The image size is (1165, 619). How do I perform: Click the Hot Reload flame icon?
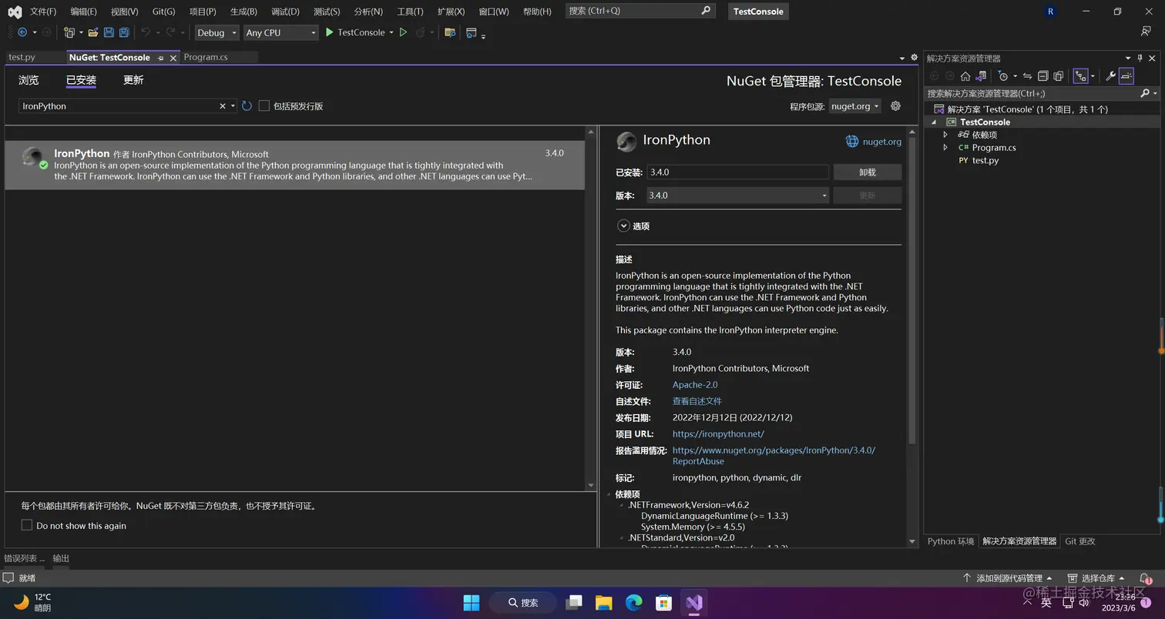[421, 32]
